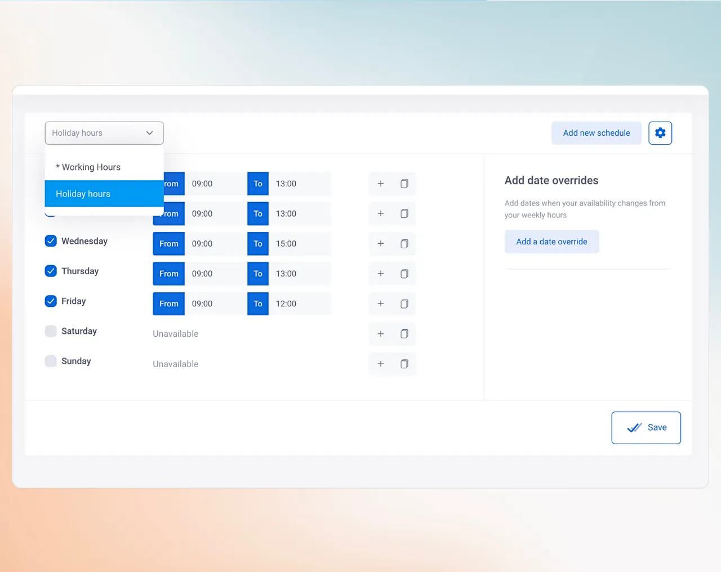This screenshot has height=572, width=721.
Task: Uncheck the Wednesday checkbox
Action: tap(51, 241)
